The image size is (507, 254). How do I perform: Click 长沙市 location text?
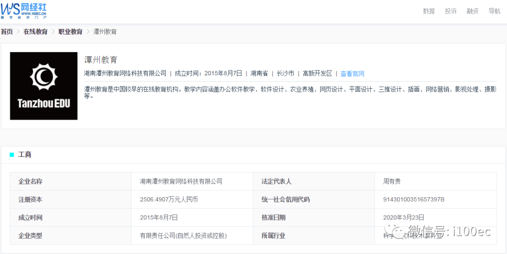285,73
